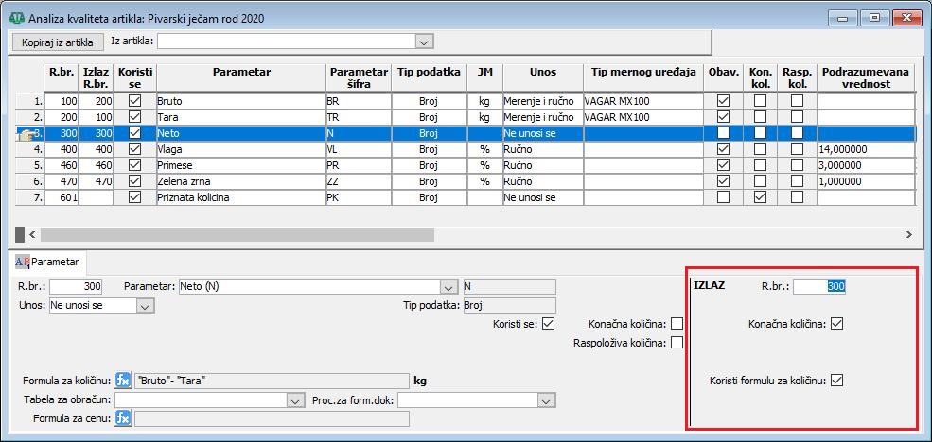Open the Iz artikla dropdown
The image size is (932, 442).
pyautogui.click(x=424, y=42)
